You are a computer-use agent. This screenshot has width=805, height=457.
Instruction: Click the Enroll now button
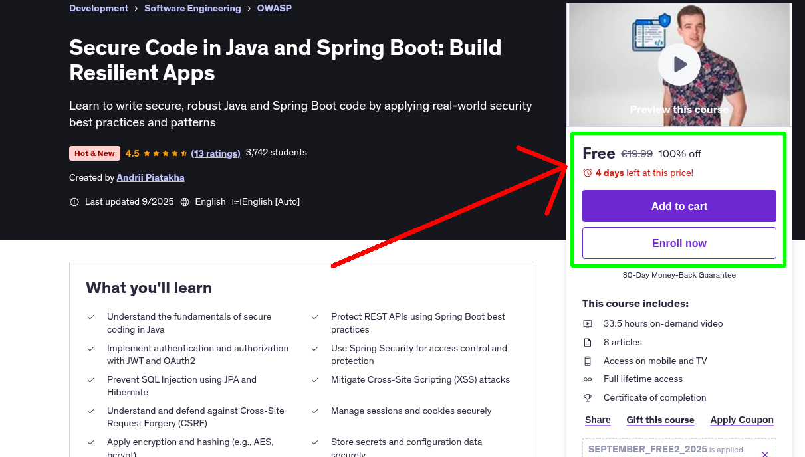point(679,243)
